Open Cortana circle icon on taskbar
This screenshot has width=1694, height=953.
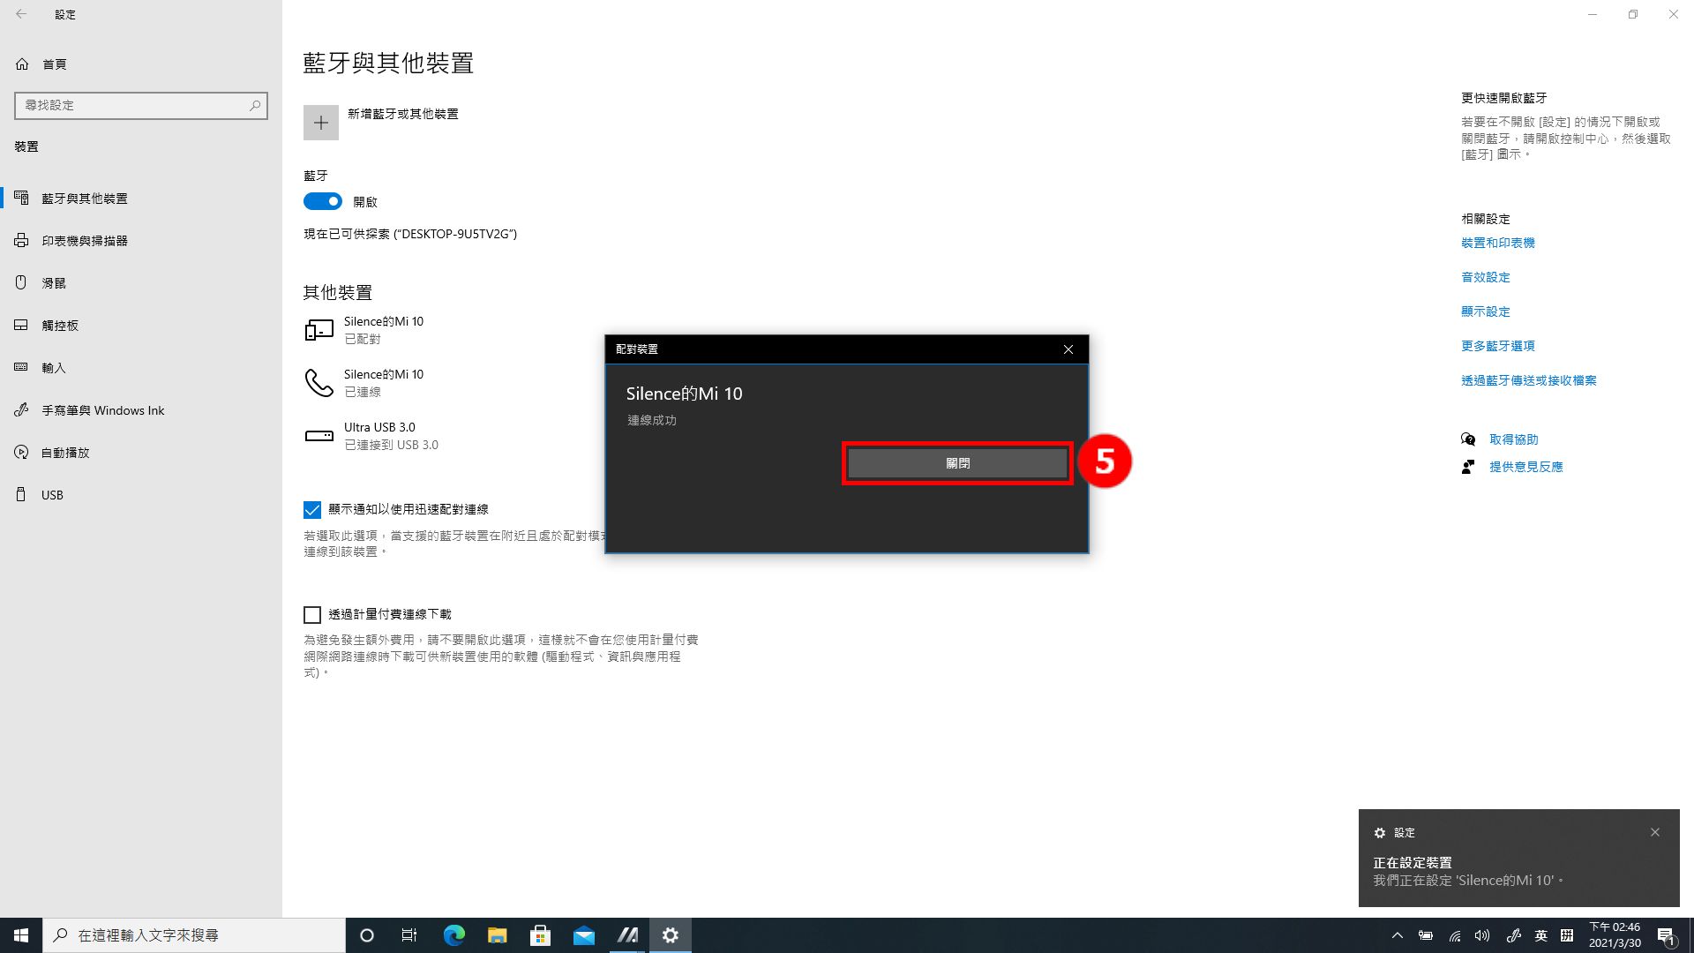click(367, 935)
